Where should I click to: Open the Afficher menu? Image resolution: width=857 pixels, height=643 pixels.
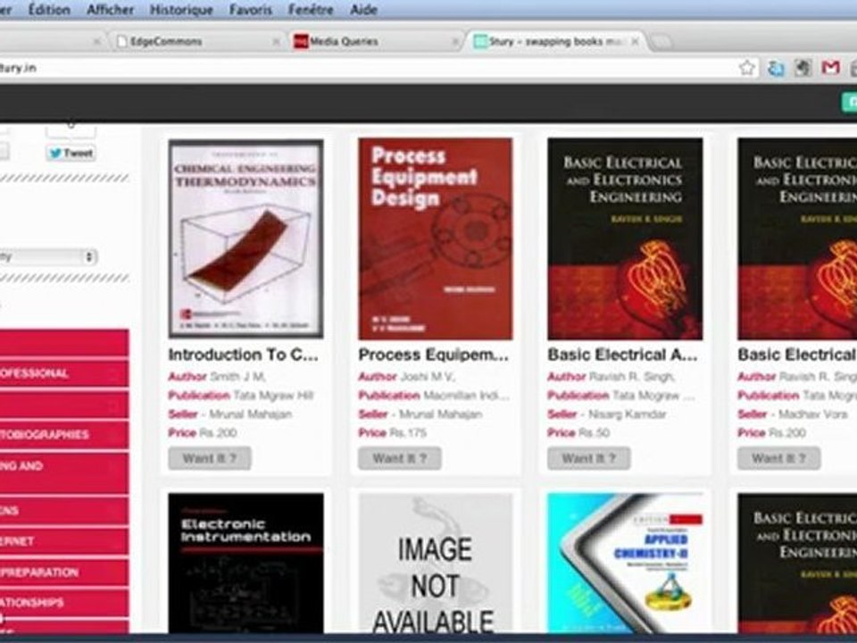110,9
